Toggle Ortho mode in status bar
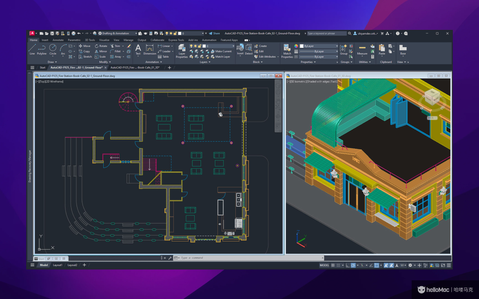This screenshot has height=299, width=479. [x=347, y=265]
